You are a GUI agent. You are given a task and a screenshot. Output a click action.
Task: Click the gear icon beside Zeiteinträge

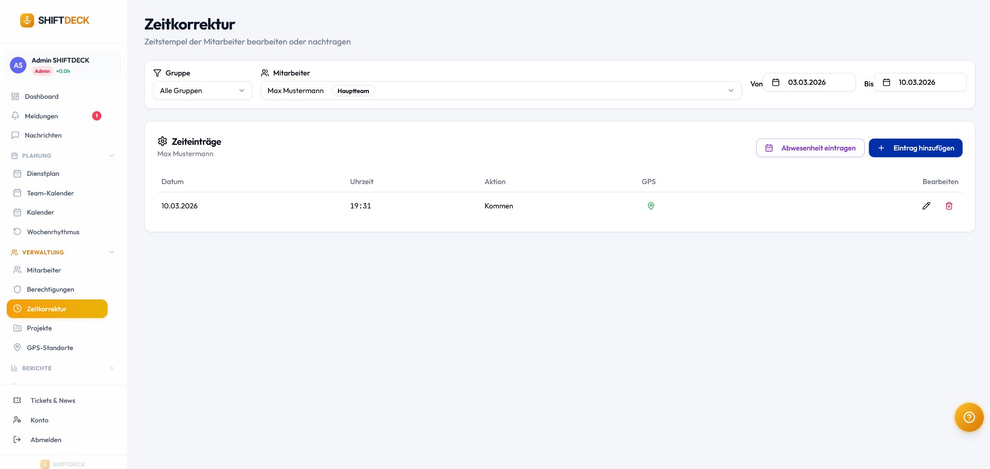coord(162,141)
